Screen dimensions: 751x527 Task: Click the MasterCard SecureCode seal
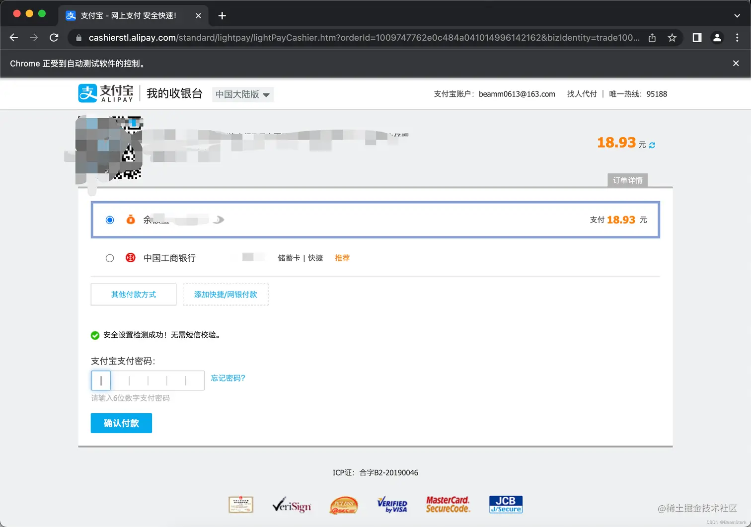point(448,505)
